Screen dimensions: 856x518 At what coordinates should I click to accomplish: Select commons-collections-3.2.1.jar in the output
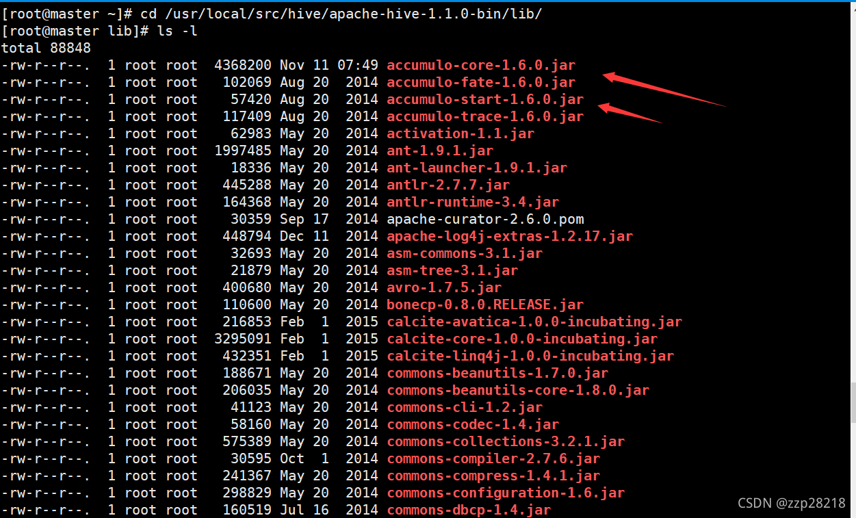pos(504,441)
